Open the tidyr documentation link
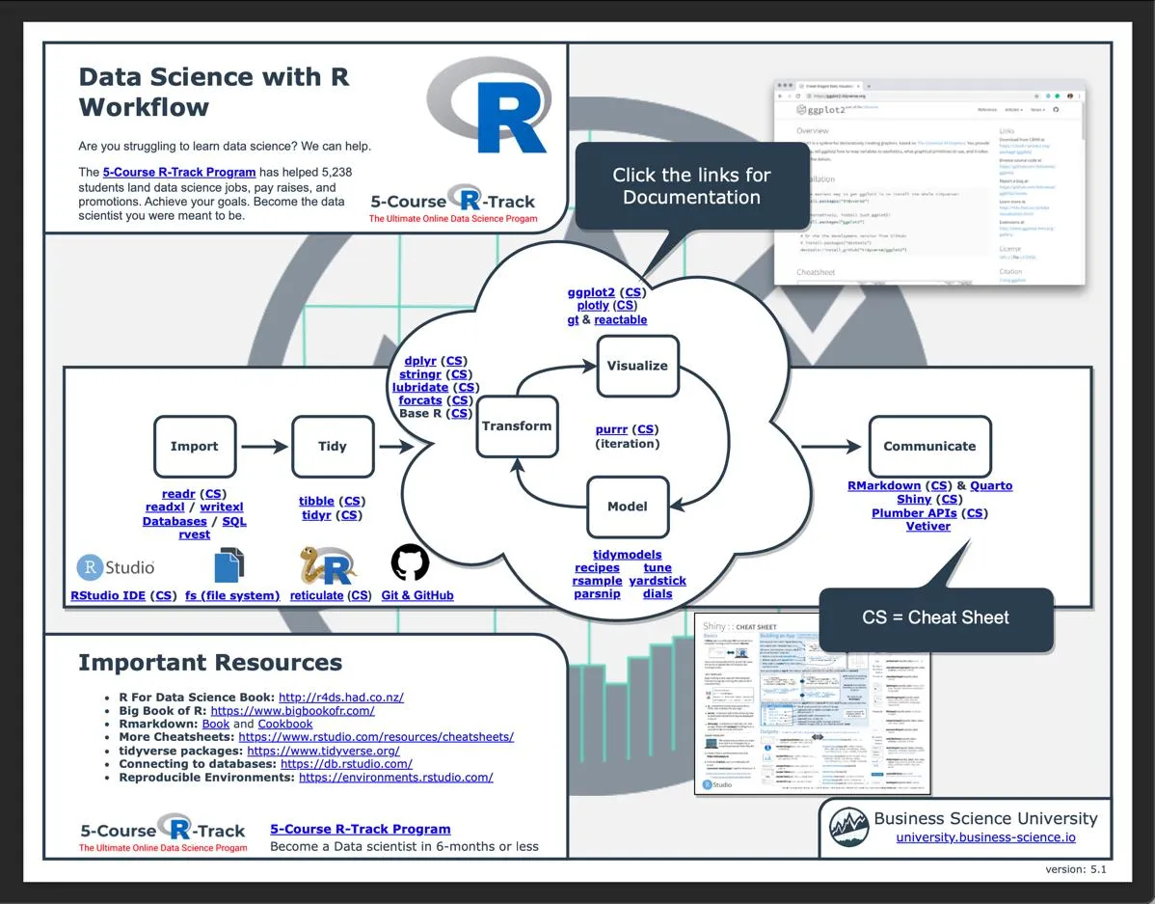The height and width of the screenshot is (904, 1155). (x=316, y=514)
